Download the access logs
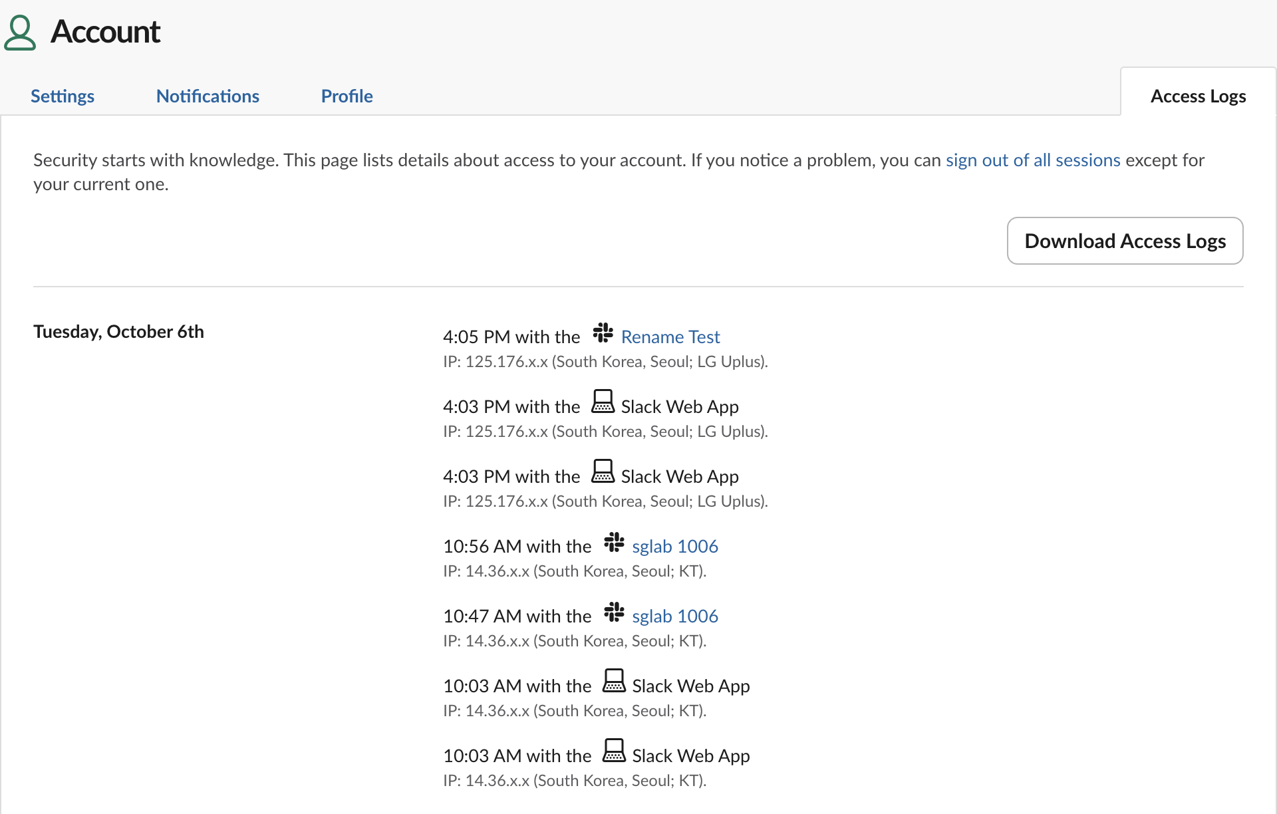The height and width of the screenshot is (814, 1277). (1125, 241)
